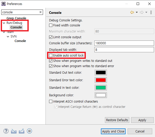Open the forward history dropdown arrow

pyautogui.click(x=146, y=12)
